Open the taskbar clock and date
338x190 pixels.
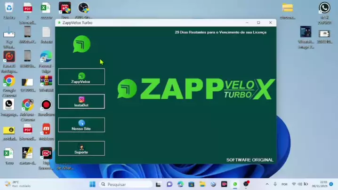pyautogui.click(x=324, y=184)
